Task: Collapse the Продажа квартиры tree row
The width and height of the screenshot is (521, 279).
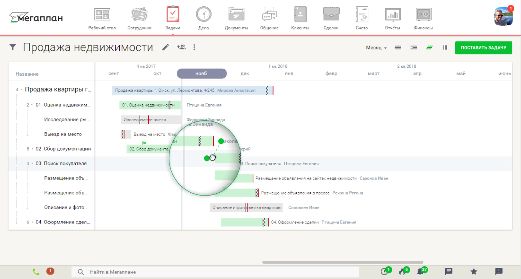Action: (x=22, y=90)
